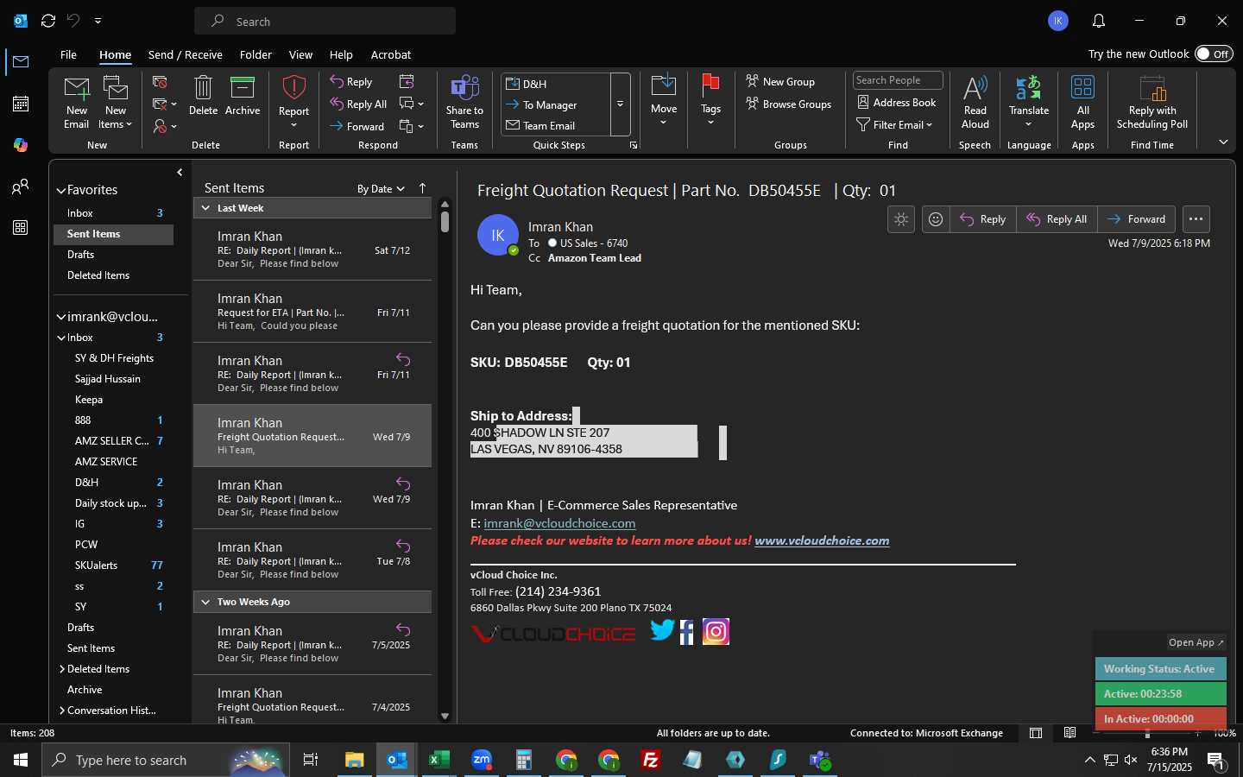This screenshot has width=1243, height=777.
Task: Archive the selected message
Action: coord(243,95)
